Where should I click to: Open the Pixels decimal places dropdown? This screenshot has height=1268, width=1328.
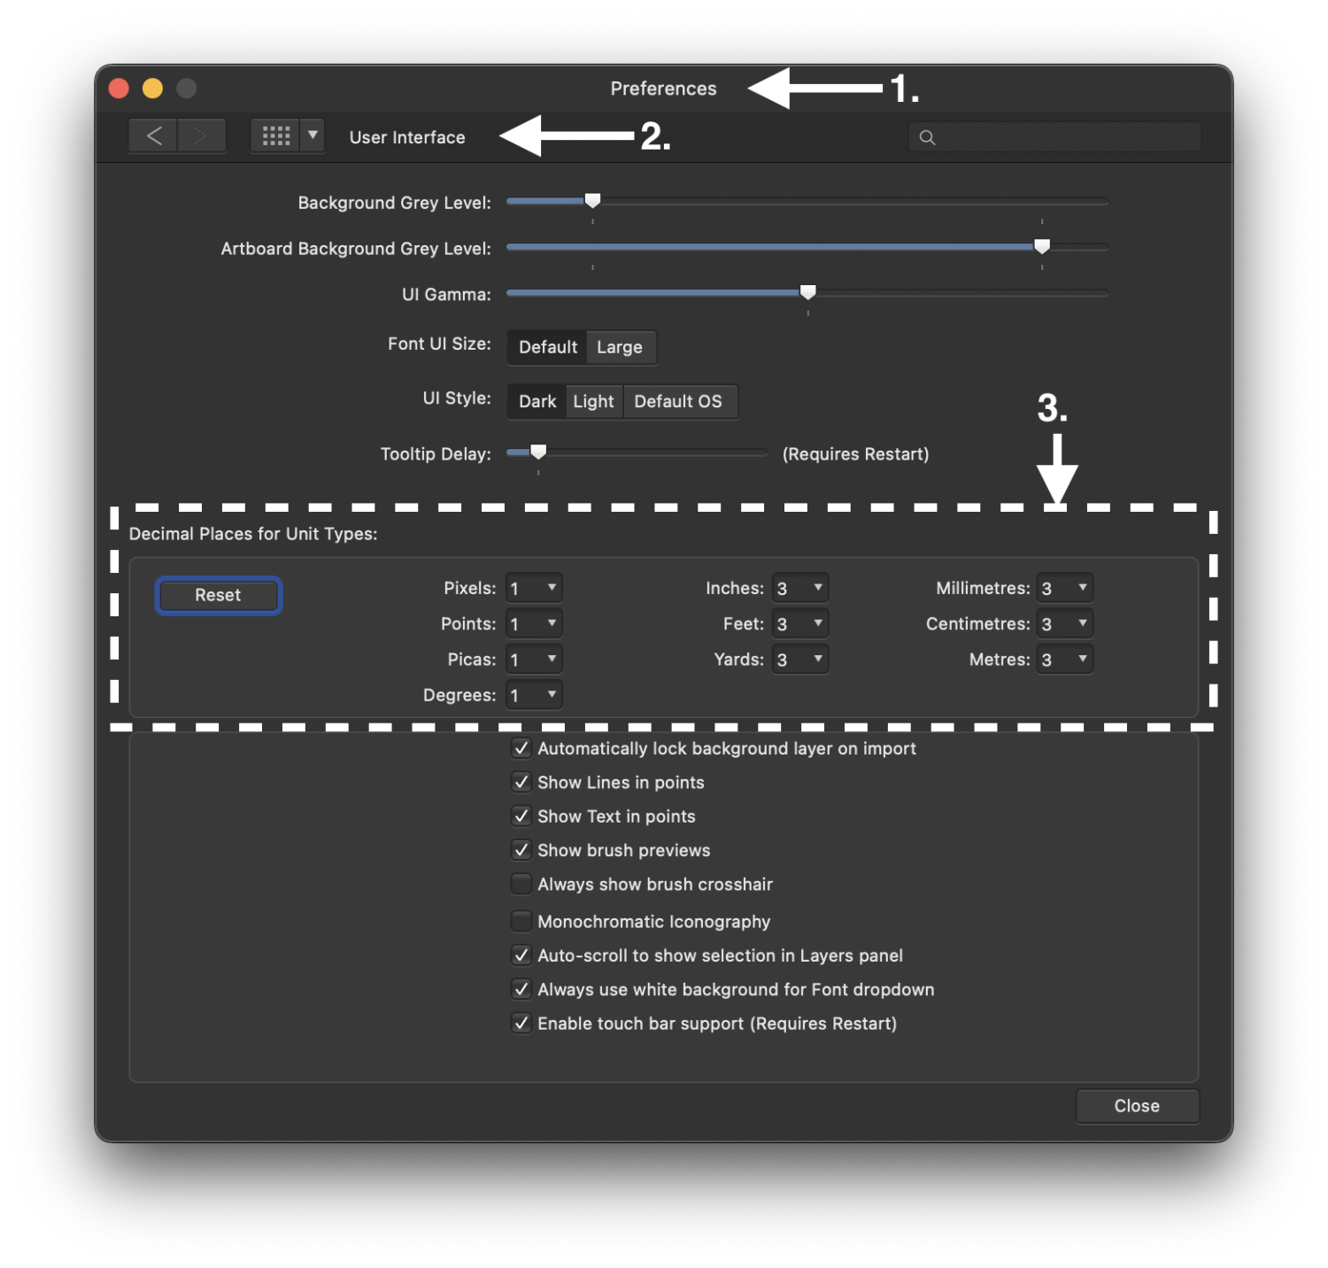click(532, 587)
